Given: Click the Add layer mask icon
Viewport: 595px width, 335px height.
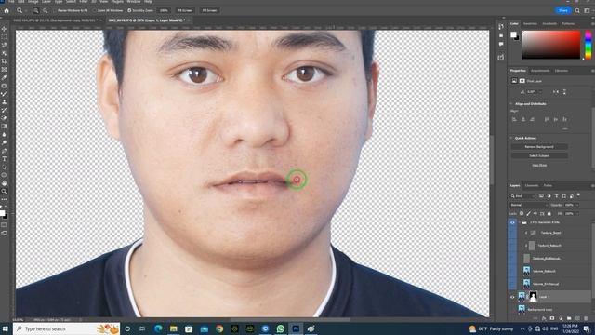Looking at the screenshot, I should pos(552,318).
